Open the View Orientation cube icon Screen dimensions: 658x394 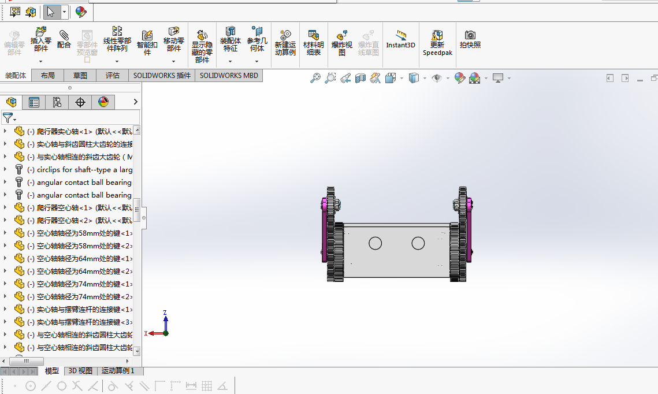[x=391, y=78]
